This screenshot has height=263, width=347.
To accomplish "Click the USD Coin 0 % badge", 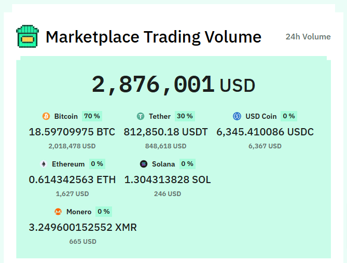I will point(289,116).
